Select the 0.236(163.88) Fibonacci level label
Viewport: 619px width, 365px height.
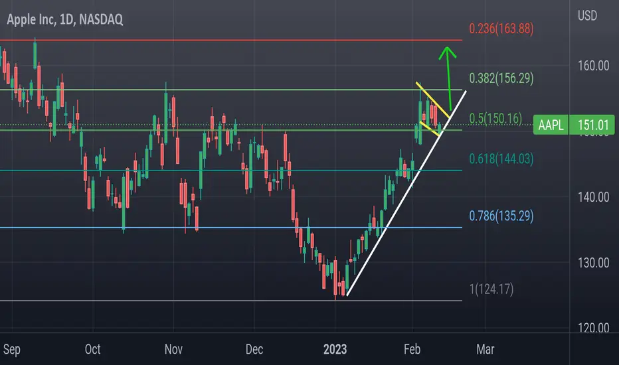[501, 29]
